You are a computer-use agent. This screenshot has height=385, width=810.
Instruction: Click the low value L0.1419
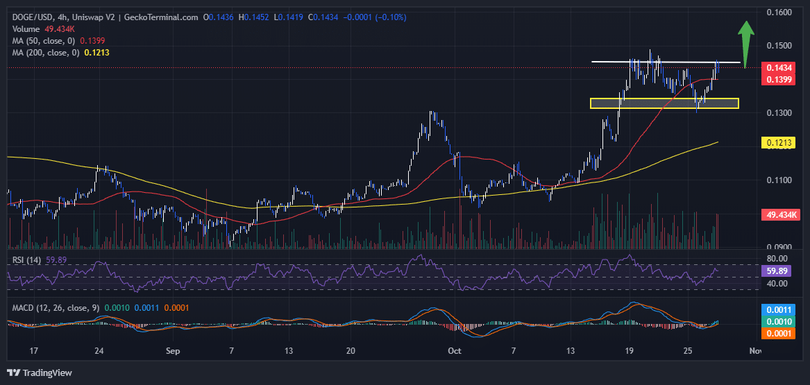[289, 17]
